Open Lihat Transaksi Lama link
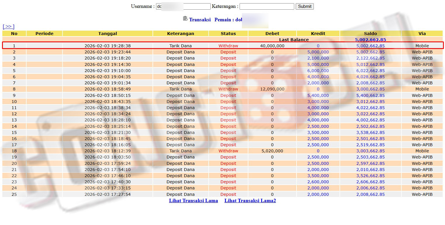 tap(193, 200)
